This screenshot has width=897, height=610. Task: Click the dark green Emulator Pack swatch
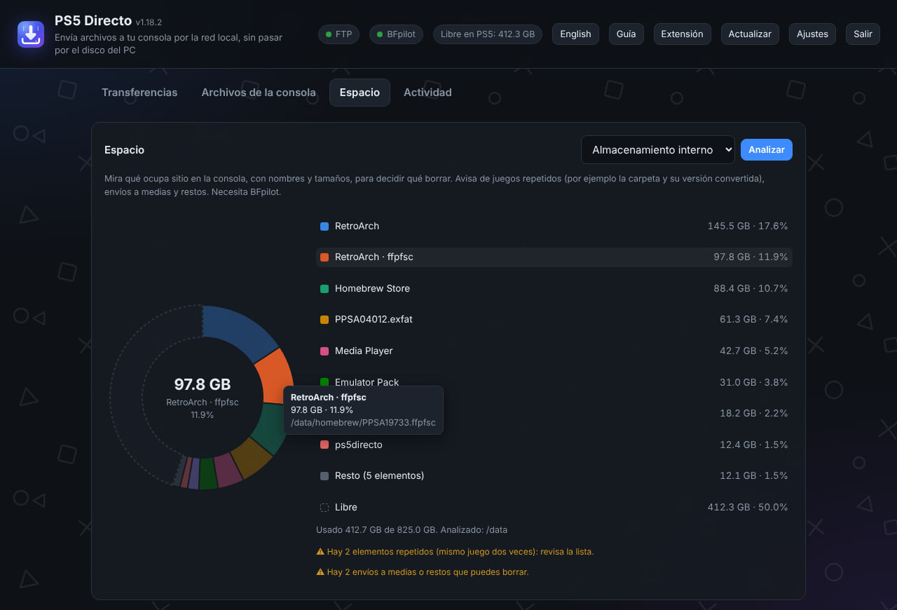324,382
